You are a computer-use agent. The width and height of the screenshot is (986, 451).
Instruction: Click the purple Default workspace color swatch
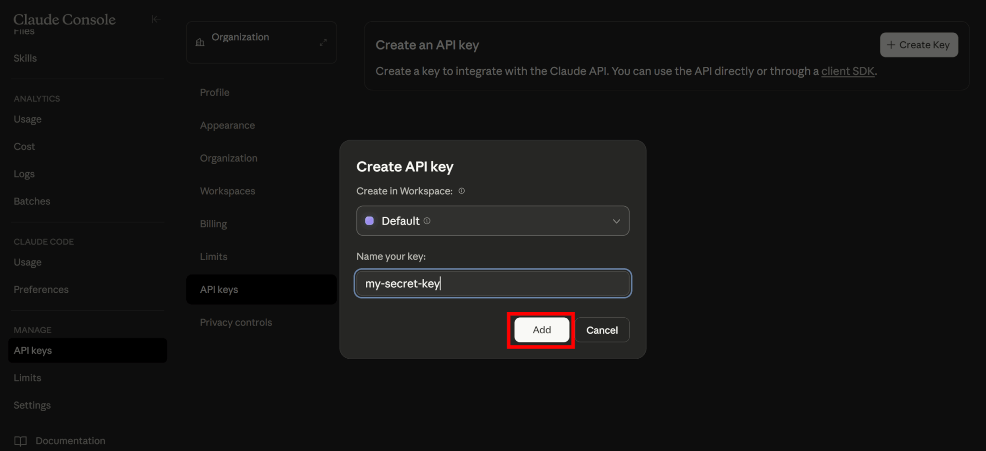click(x=369, y=221)
